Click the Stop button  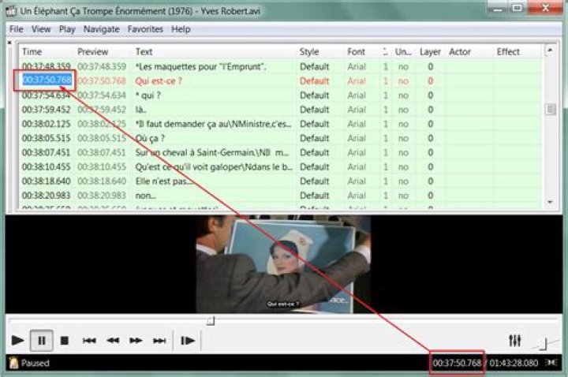[x=65, y=341]
